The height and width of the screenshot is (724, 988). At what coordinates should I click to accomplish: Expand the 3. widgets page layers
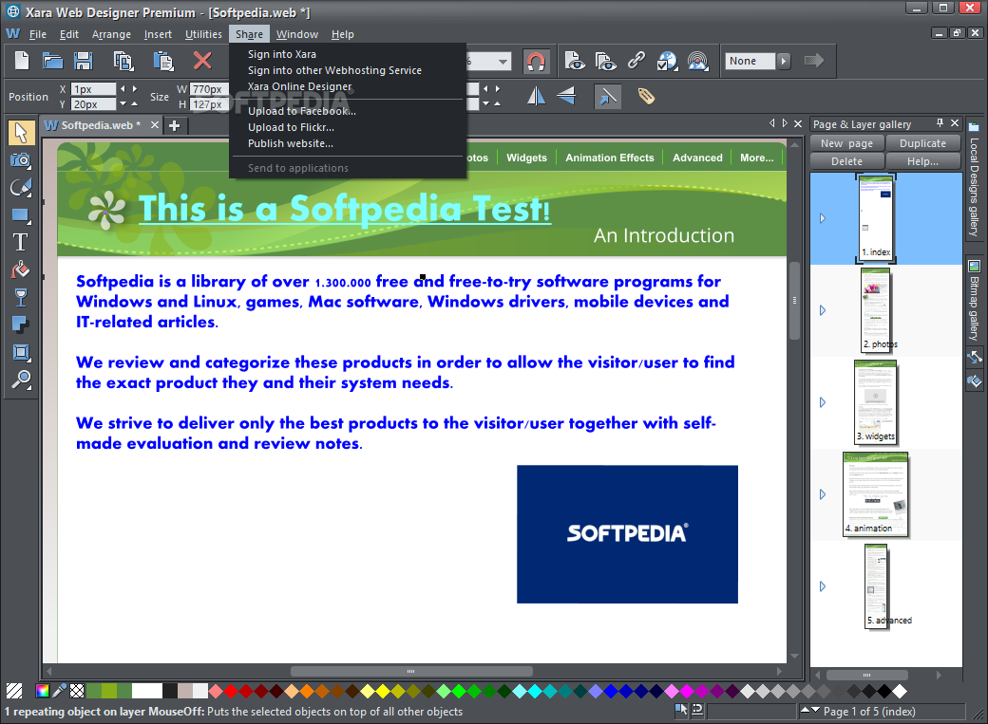[823, 402]
